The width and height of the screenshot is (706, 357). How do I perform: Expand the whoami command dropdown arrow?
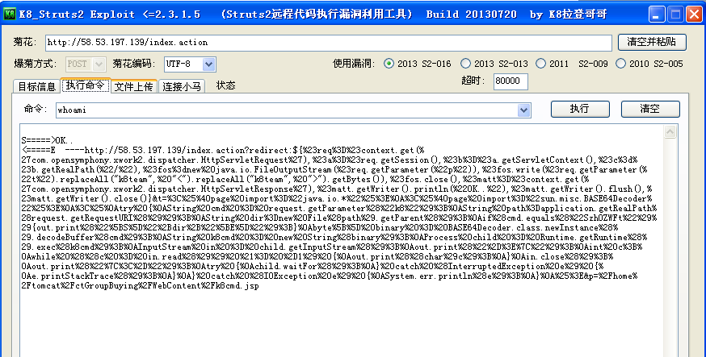[x=523, y=110]
